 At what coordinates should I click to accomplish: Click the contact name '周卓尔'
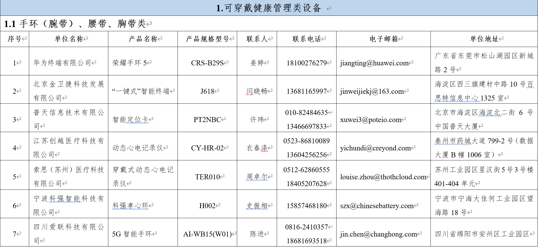(x=257, y=177)
